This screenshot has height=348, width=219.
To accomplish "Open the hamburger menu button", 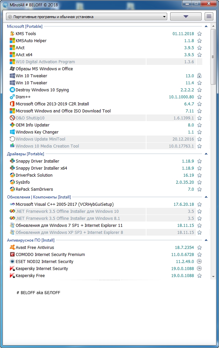I will (x=209, y=17).
